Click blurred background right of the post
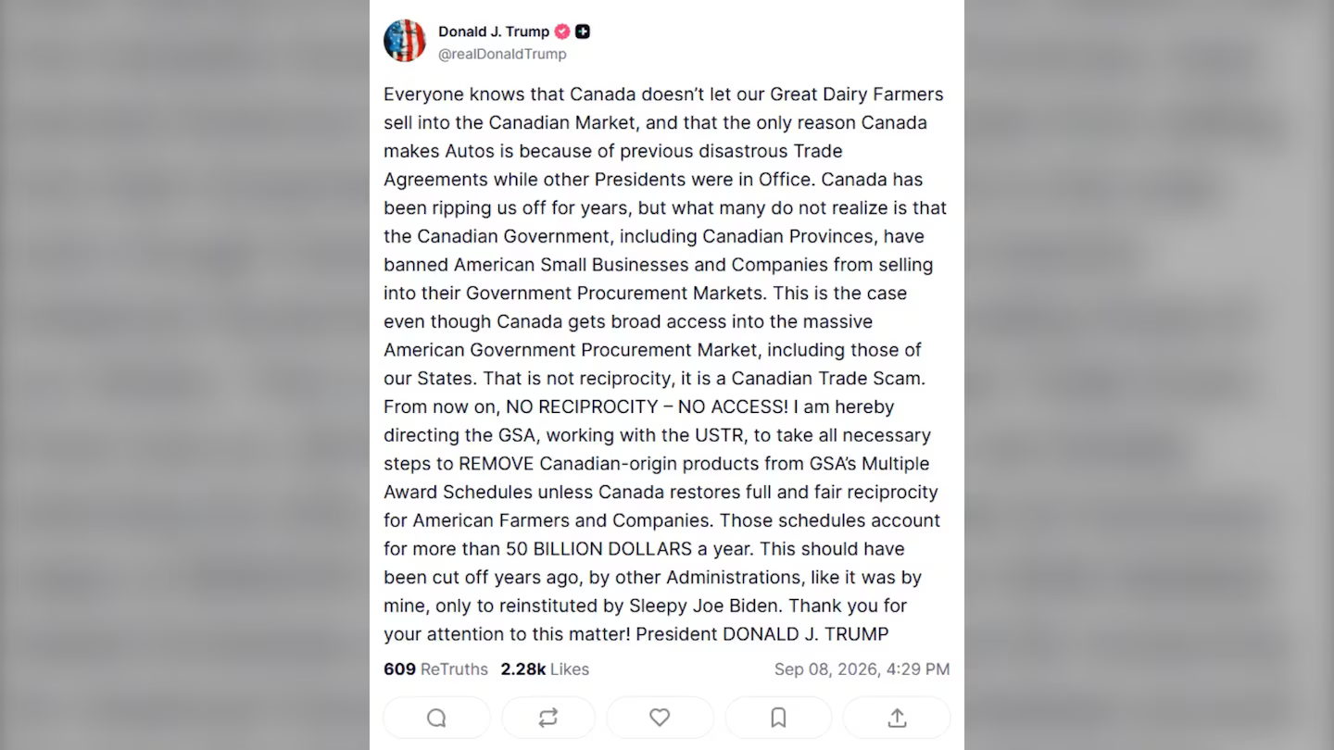This screenshot has height=750, width=1334. (x=1149, y=375)
